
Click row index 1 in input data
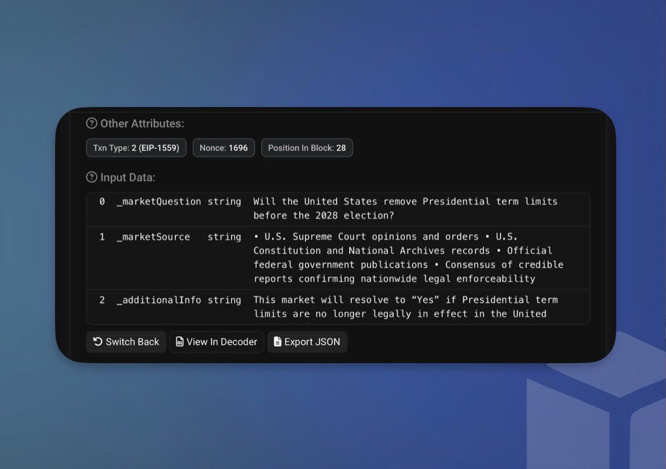coord(102,237)
